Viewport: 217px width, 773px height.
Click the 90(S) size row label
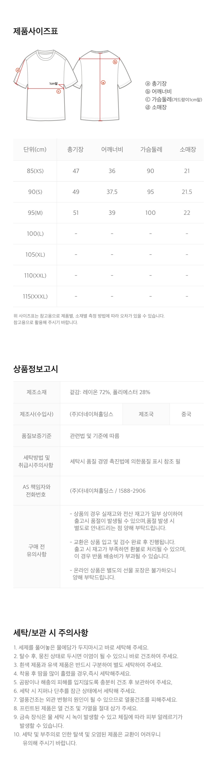click(x=35, y=192)
